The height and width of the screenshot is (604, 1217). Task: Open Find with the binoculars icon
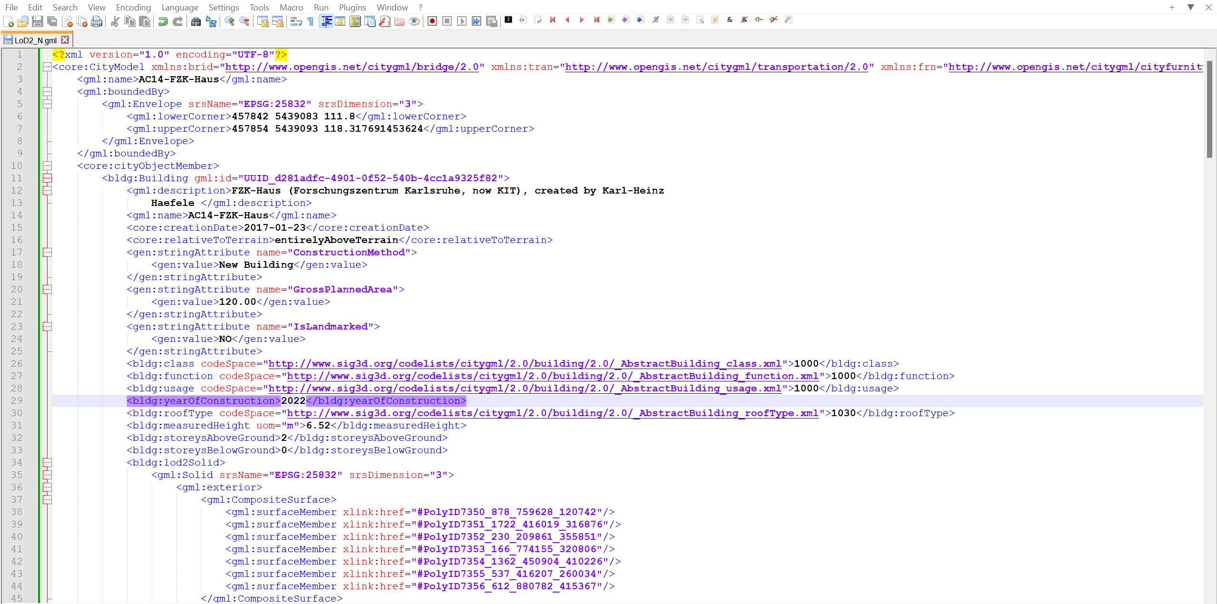click(x=196, y=21)
